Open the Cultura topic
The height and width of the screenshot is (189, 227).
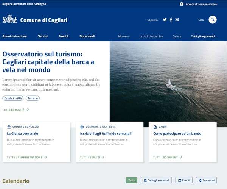177,36
